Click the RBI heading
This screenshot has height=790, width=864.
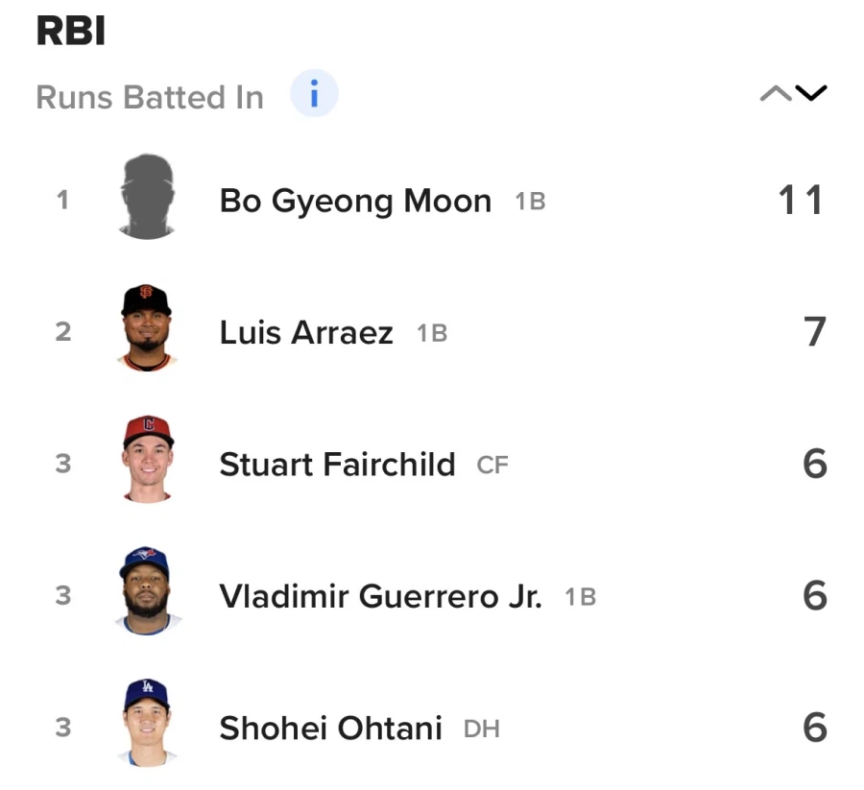(x=70, y=32)
